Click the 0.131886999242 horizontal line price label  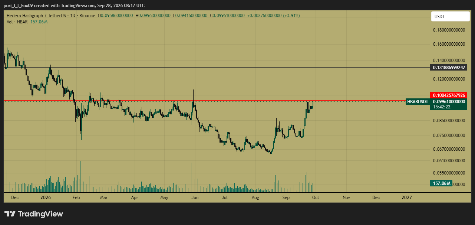448,67
